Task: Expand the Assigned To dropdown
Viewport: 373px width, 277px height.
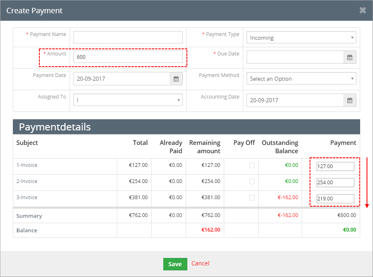Action: click(128, 100)
